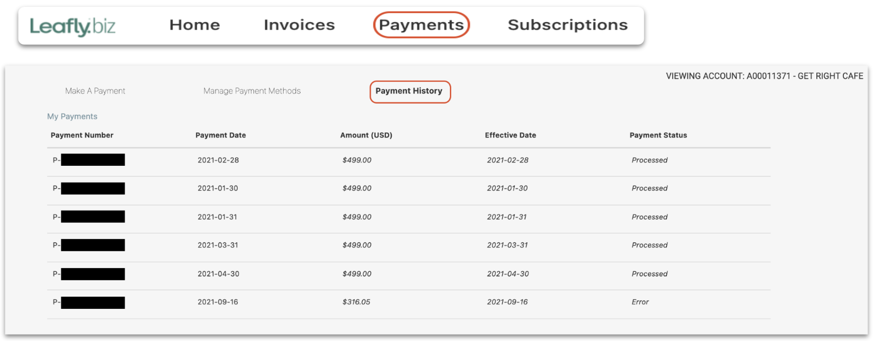Click the Error payment status
Viewport: 875px width, 341px height.
click(640, 302)
